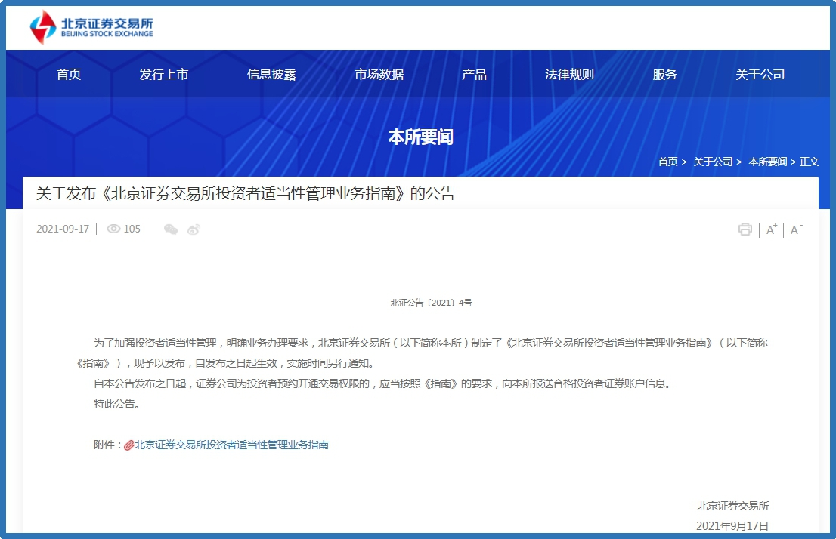The height and width of the screenshot is (539, 836).
Task: Open the 首页 navigation menu item
Action: tap(69, 74)
